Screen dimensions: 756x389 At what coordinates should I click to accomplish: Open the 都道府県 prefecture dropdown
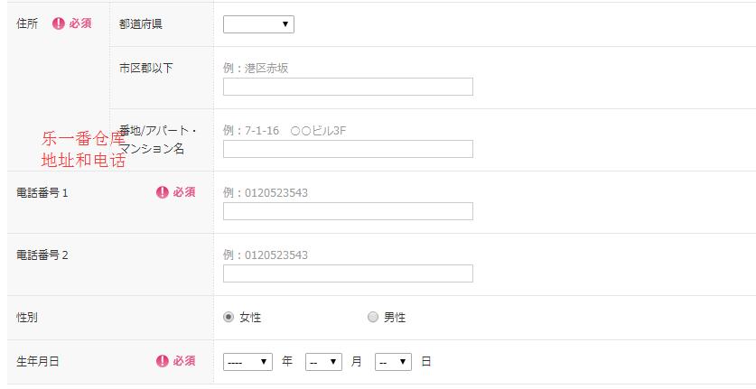[258, 24]
